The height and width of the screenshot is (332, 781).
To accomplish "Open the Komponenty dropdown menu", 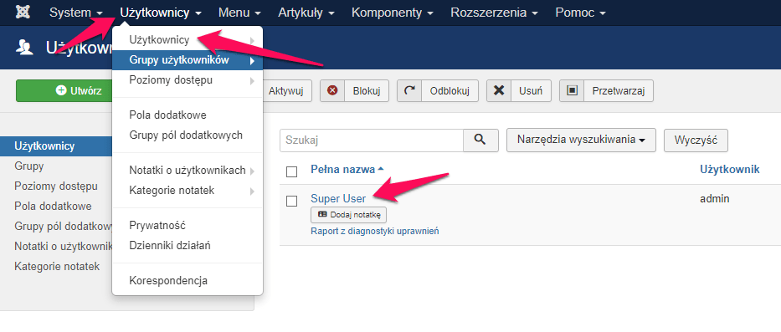I will tap(393, 13).
